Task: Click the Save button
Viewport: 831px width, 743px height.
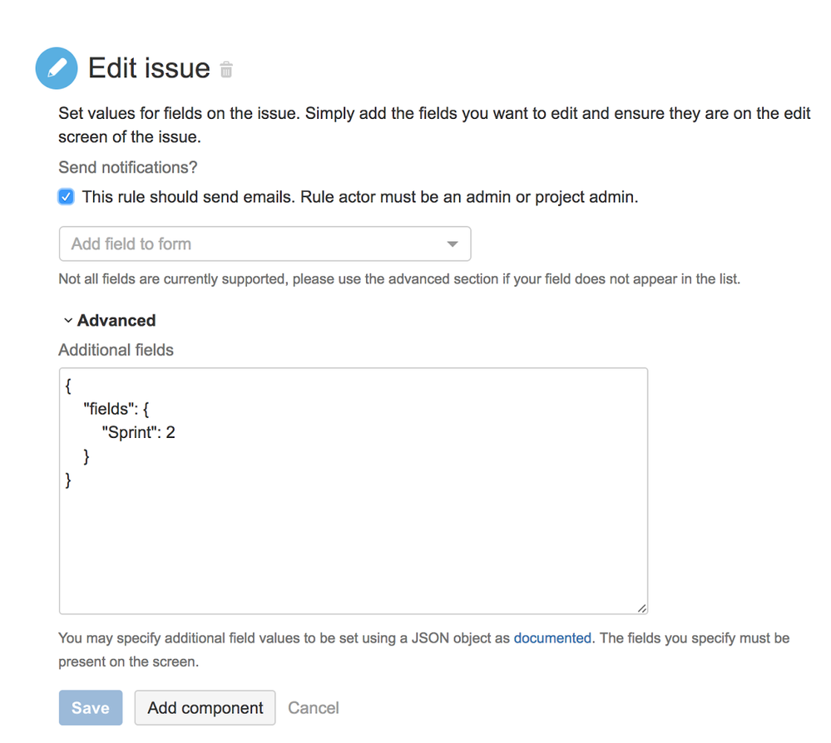Action: (x=91, y=707)
